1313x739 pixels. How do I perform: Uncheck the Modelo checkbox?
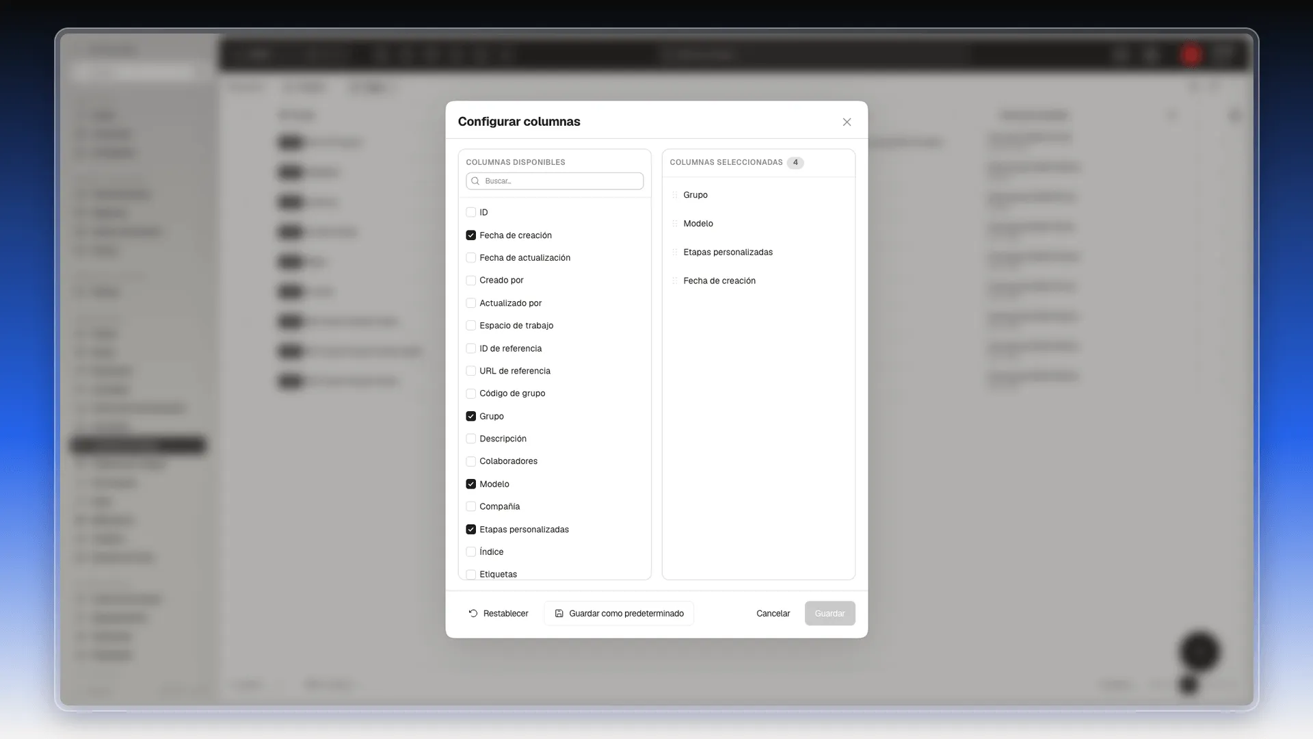(470, 484)
